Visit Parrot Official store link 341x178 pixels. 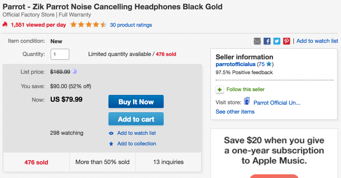(277, 102)
